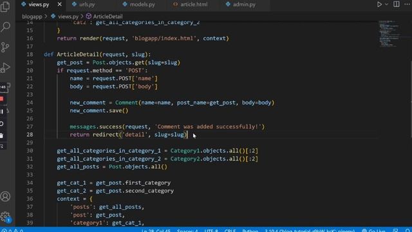Open the Source Control view
Screen dimensions: 412x232
click(x=5, y=47)
